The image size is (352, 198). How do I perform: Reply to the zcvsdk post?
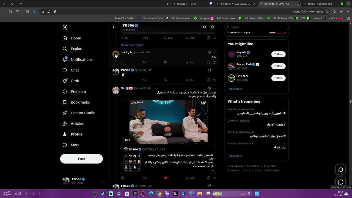pyautogui.click(x=123, y=62)
